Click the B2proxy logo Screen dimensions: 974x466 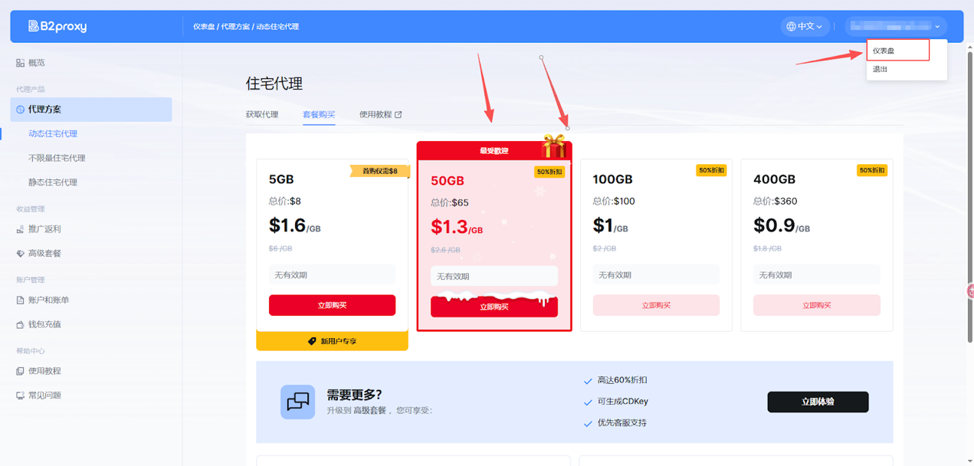point(57,26)
